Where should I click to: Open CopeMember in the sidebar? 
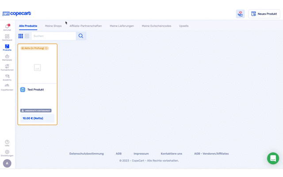pos(7,87)
